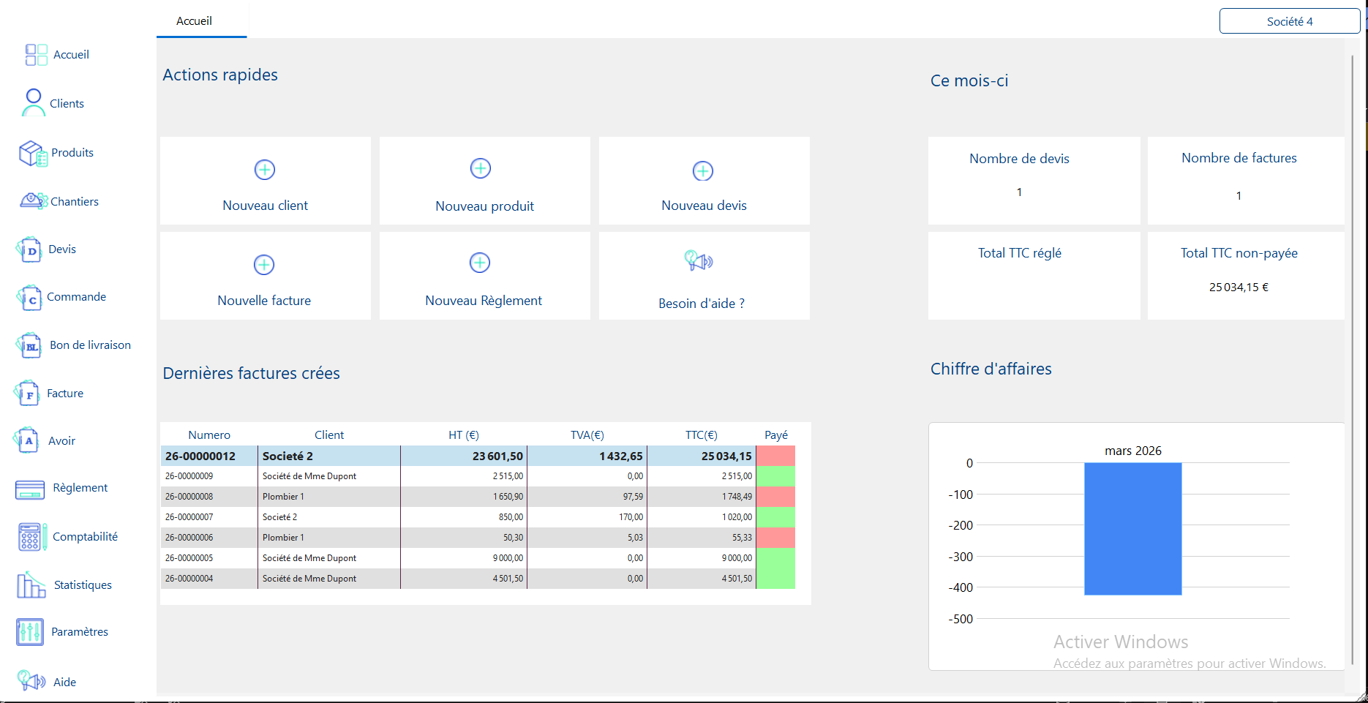Click the Besoin d'aide megaphone icon
The height and width of the screenshot is (703, 1368).
(699, 260)
